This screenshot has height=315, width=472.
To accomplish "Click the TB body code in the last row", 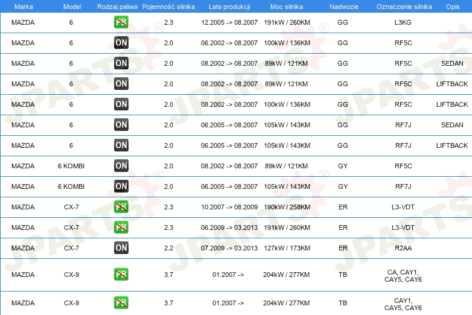I will 343,303.
